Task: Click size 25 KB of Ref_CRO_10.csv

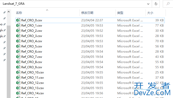Action: coord(159,72)
